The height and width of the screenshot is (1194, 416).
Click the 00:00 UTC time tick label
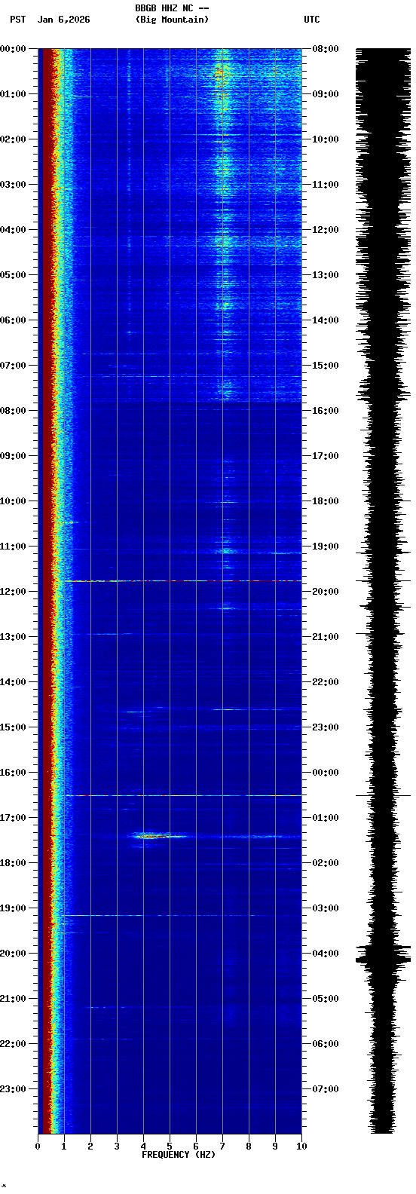point(326,773)
